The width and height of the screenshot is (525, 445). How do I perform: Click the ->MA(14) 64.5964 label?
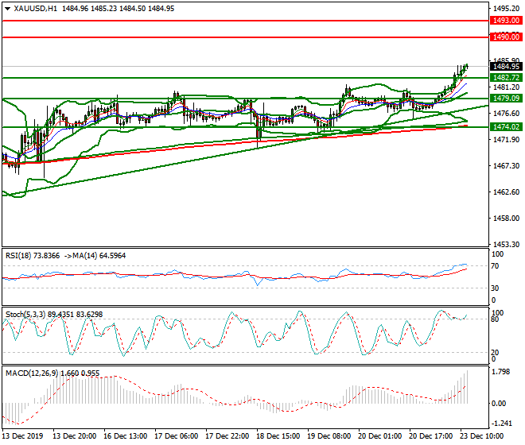coord(95,256)
